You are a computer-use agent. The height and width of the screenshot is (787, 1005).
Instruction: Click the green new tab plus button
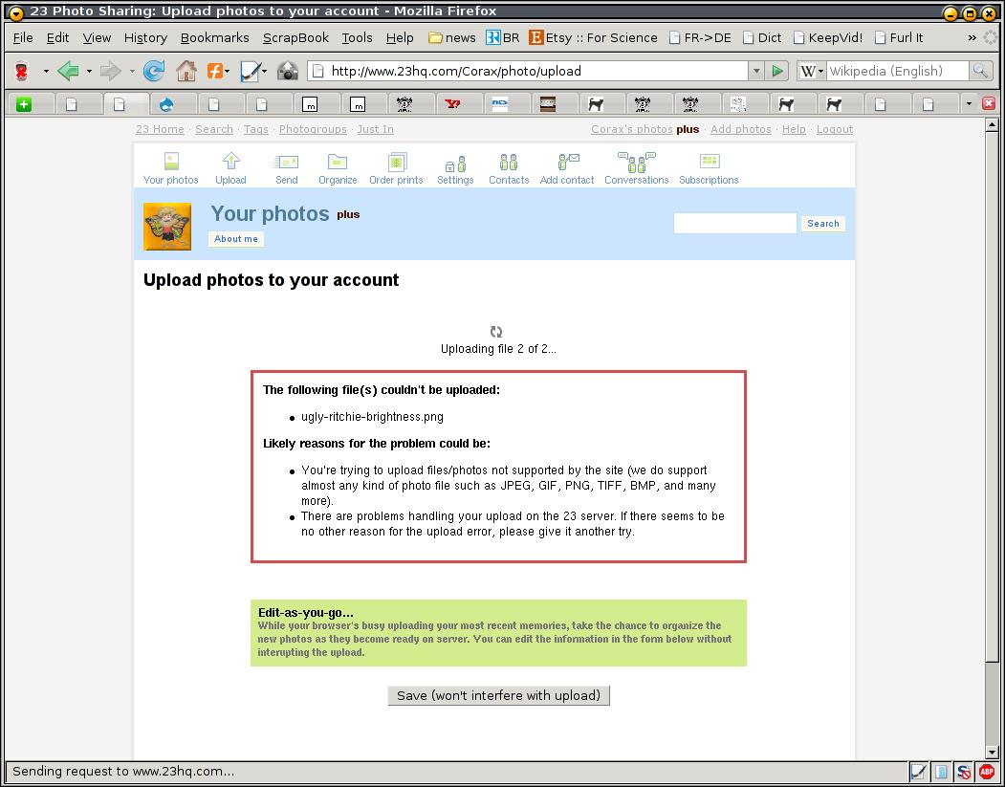pos(24,104)
